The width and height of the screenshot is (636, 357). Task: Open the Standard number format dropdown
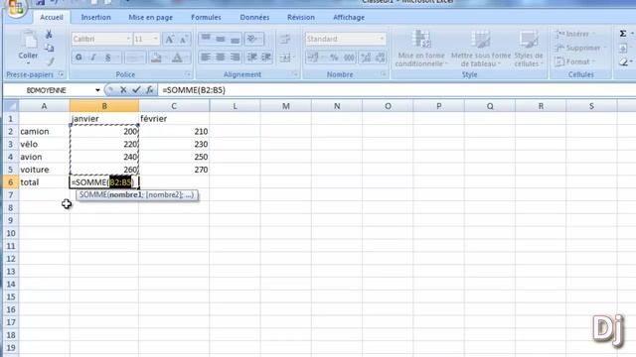(382, 39)
